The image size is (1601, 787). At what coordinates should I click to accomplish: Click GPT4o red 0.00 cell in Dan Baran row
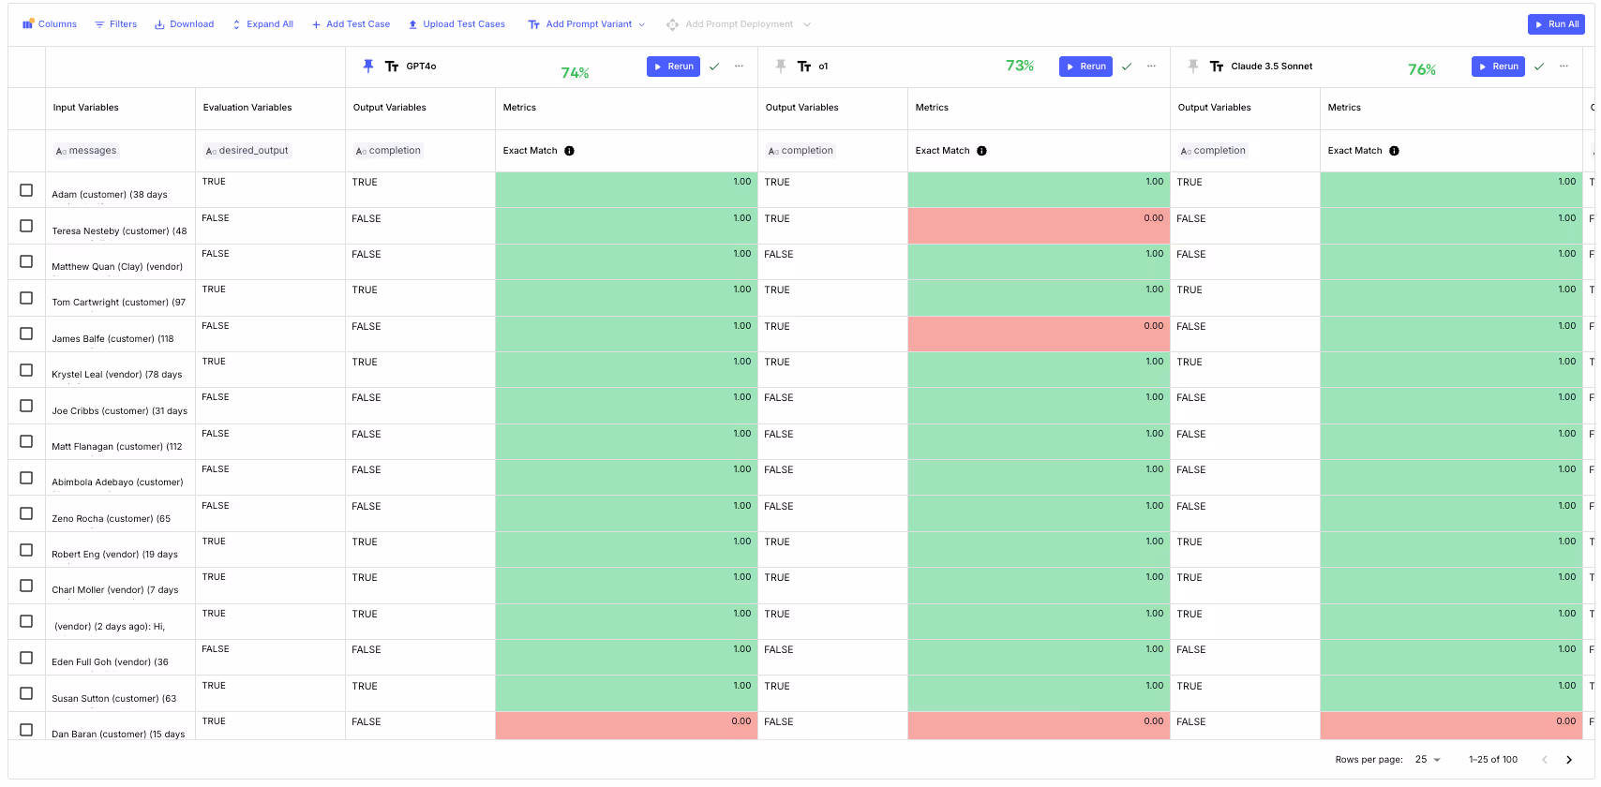tap(626, 726)
